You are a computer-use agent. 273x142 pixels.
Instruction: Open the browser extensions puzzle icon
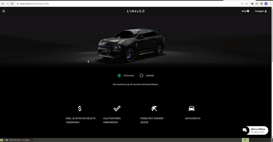[252, 4]
